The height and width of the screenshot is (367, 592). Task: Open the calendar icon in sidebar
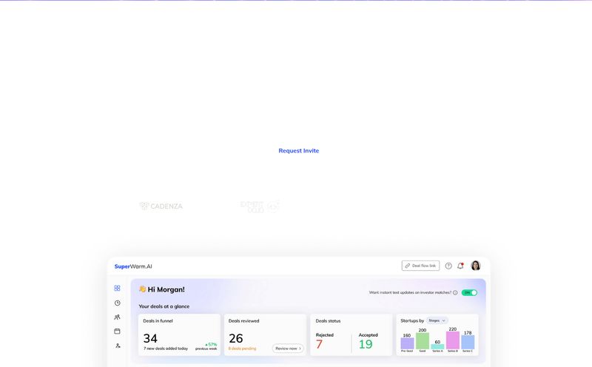click(117, 331)
